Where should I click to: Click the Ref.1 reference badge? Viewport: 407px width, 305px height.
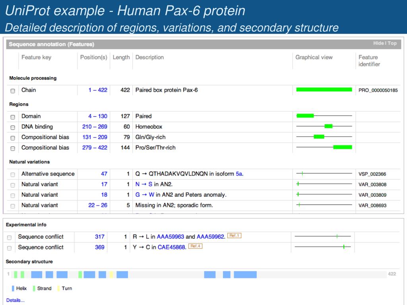click(235, 236)
